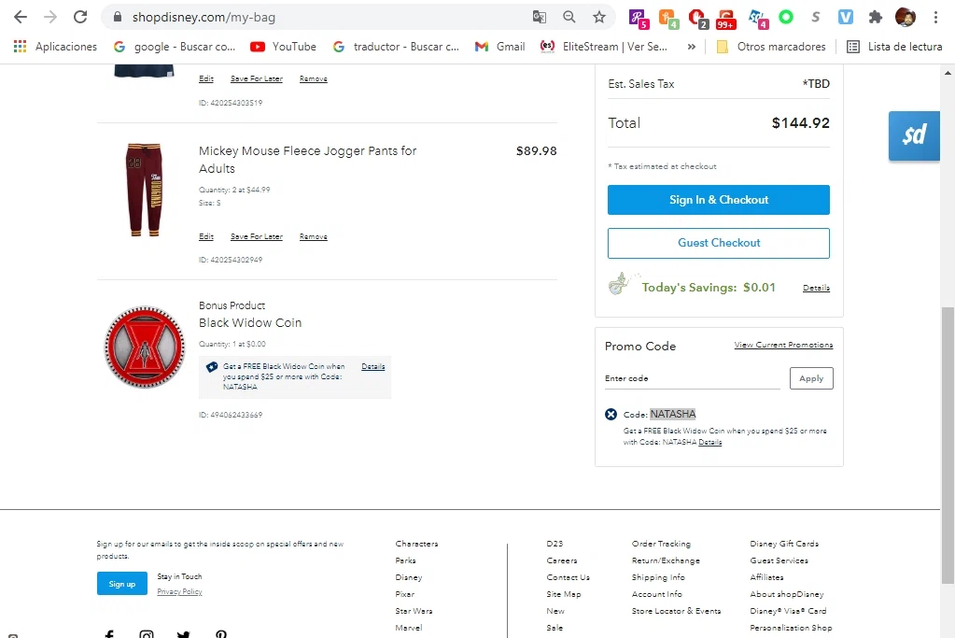
Task: Open the Gmail bookmark
Action: (x=499, y=47)
